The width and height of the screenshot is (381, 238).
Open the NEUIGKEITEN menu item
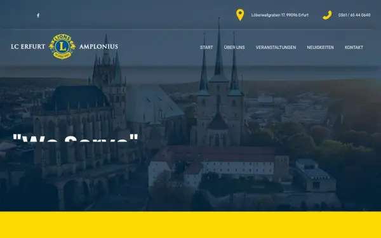[320, 48]
